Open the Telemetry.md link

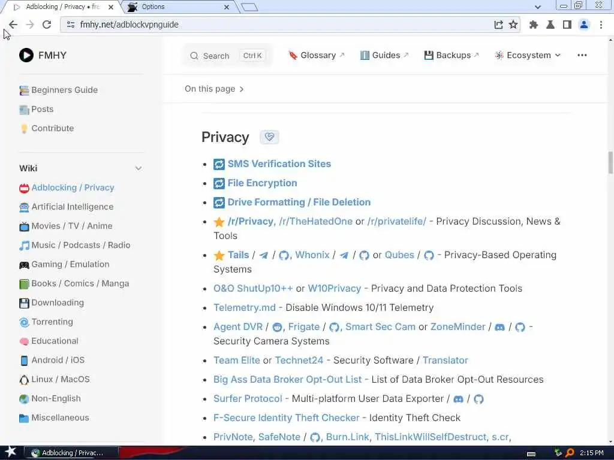click(x=245, y=308)
